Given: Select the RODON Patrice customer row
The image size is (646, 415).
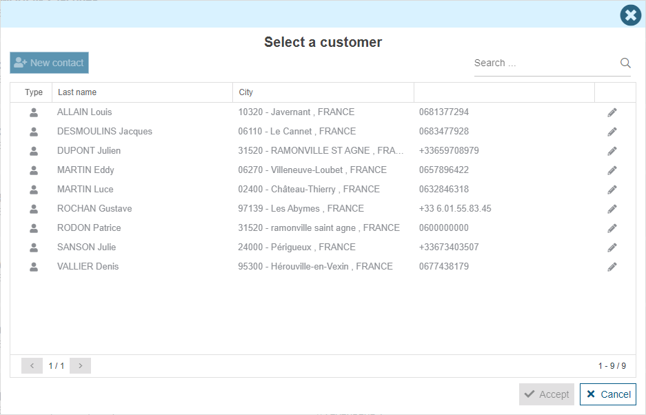Looking at the screenshot, I should click(x=89, y=228).
